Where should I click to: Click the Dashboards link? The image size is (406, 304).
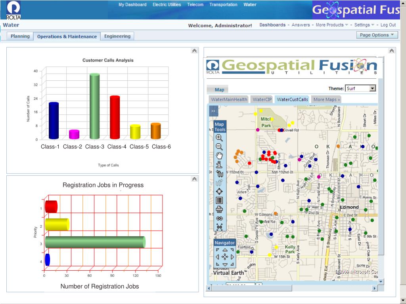coord(272,25)
